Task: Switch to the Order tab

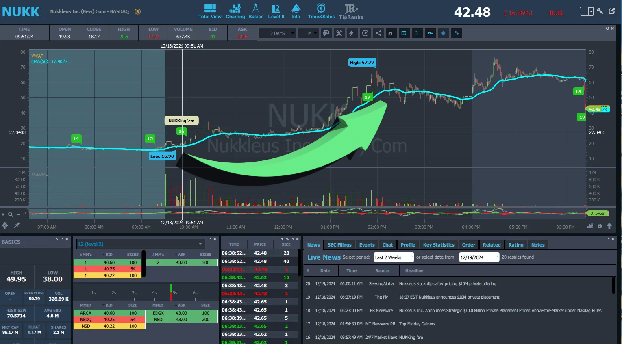Action: [x=468, y=245]
